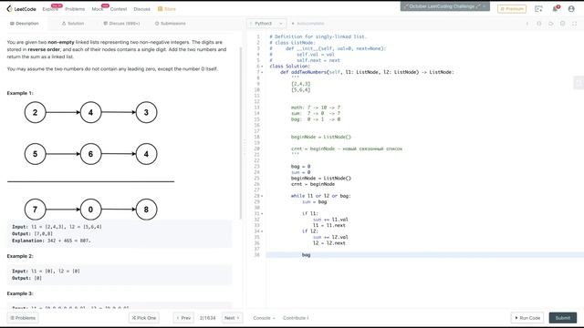Switch to the Discuss (999+) tab
The image size is (584, 328).
tap(121, 24)
